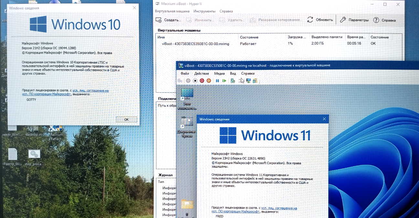Click the Выделено памяти column header
The image size is (419, 218).
point(327,37)
